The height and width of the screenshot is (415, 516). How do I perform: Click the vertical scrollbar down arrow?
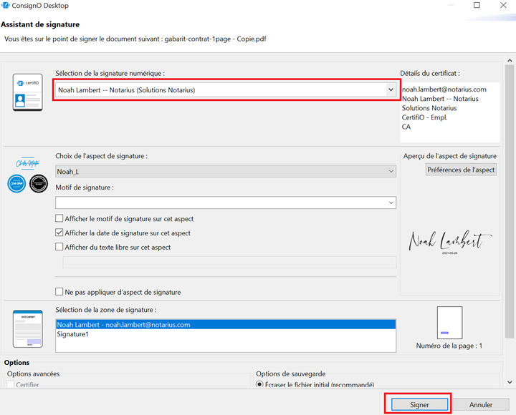tap(510, 383)
